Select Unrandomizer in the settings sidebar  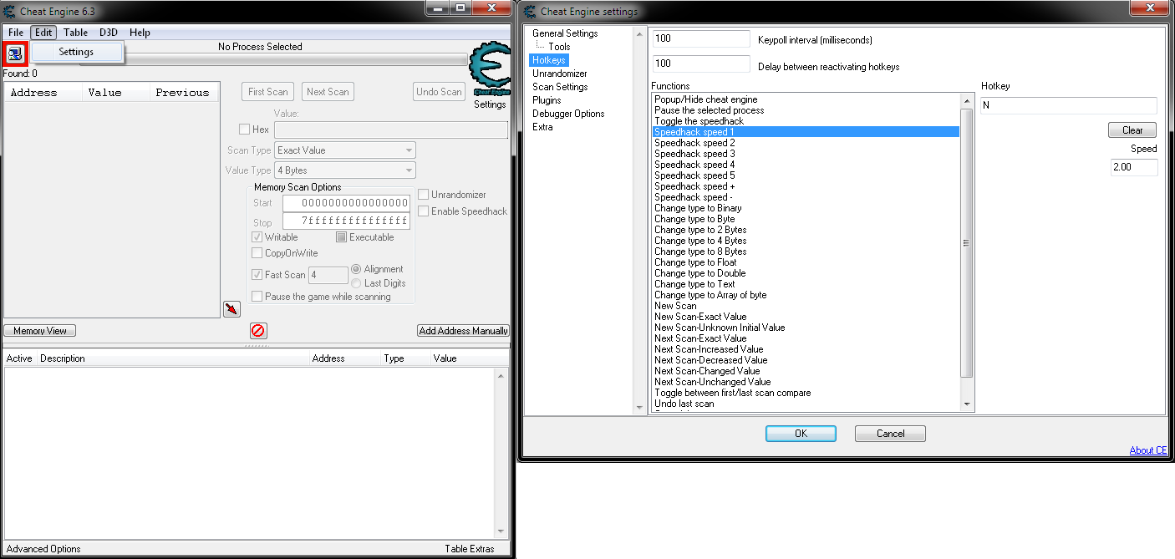[560, 73]
